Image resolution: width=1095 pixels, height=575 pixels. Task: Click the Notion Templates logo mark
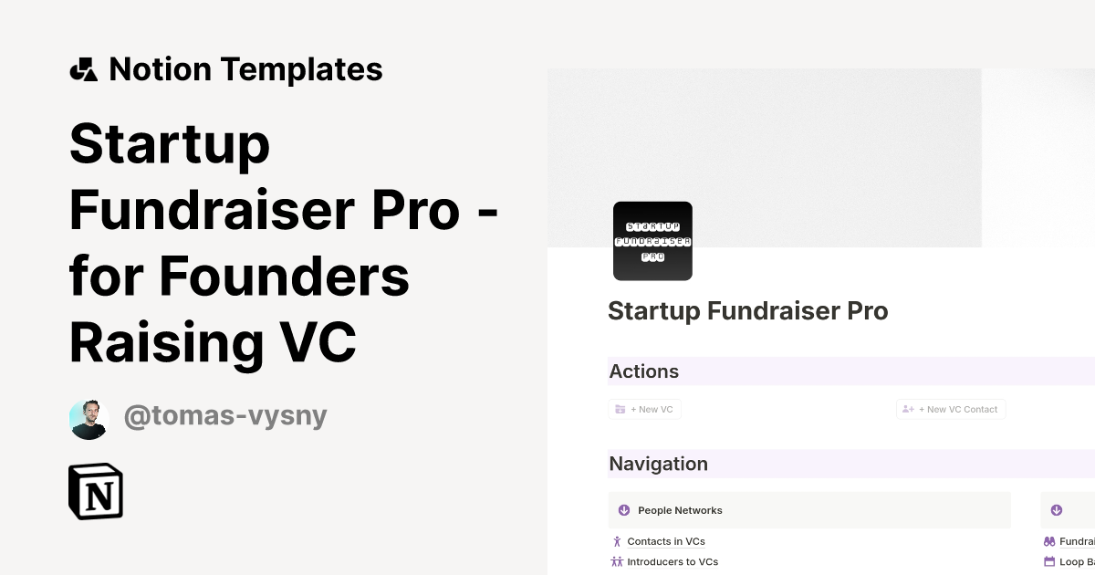pyautogui.click(x=83, y=68)
